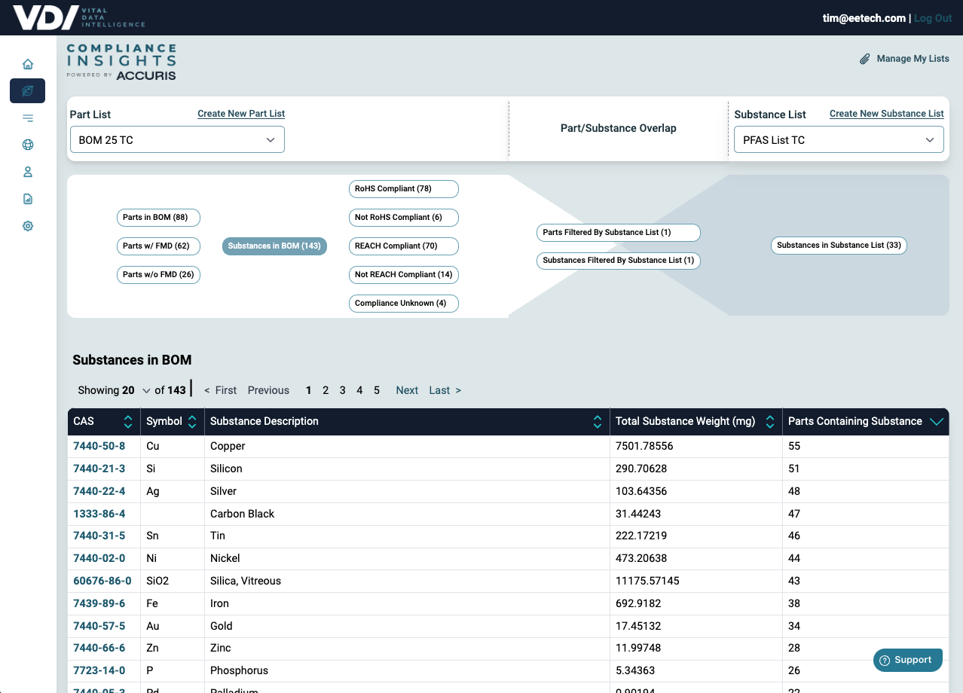963x693 pixels.
Task: Select the Parts w/ FMD (62) filter
Action: click(158, 246)
